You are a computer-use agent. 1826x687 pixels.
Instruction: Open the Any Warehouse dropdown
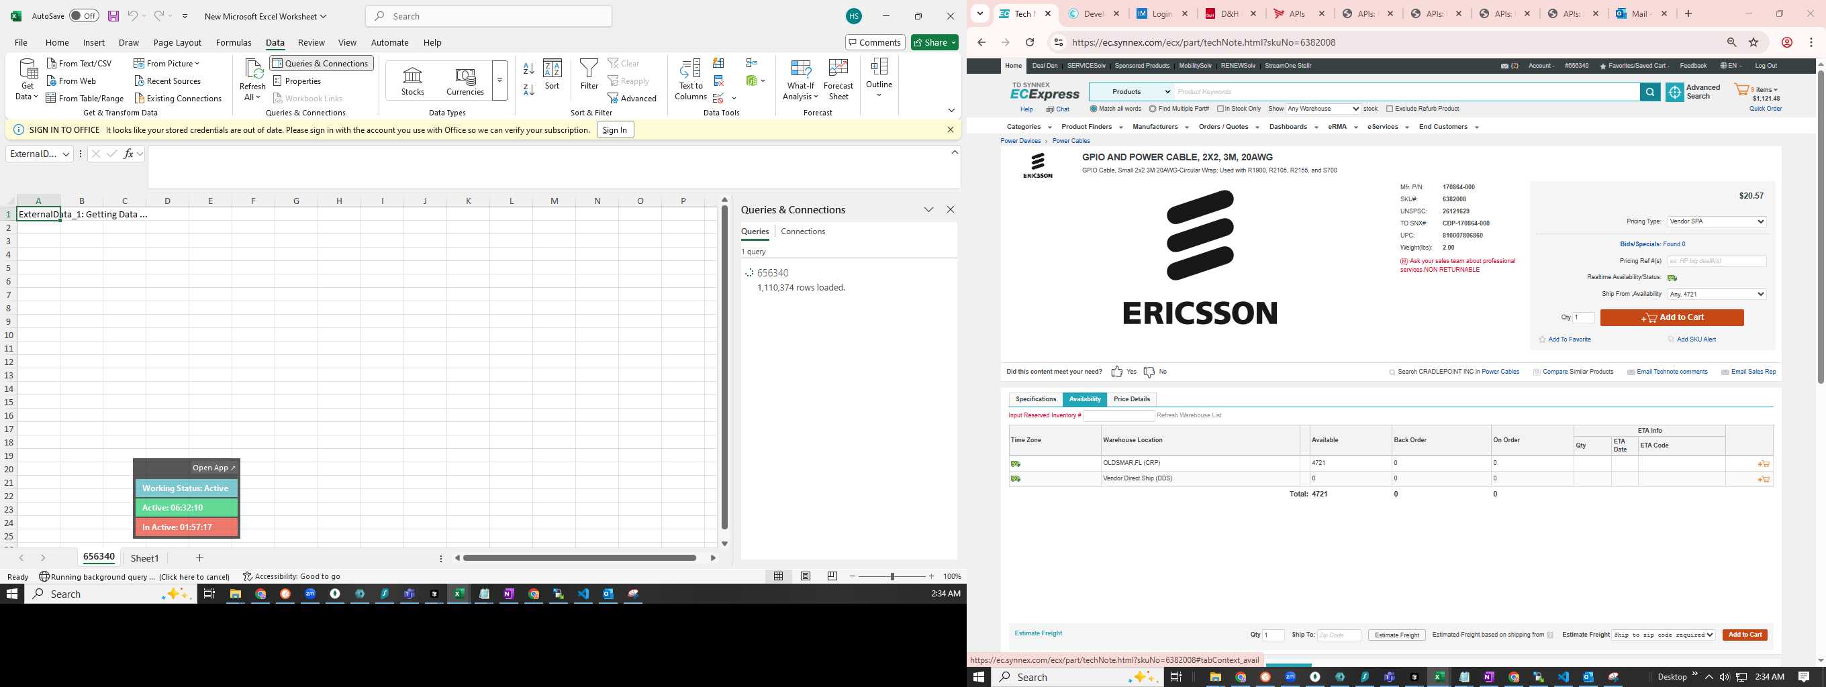(x=1323, y=109)
